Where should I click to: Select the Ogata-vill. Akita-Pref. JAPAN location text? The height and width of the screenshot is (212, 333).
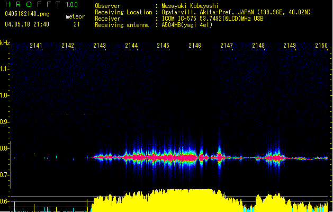pyautogui.click(x=236, y=12)
